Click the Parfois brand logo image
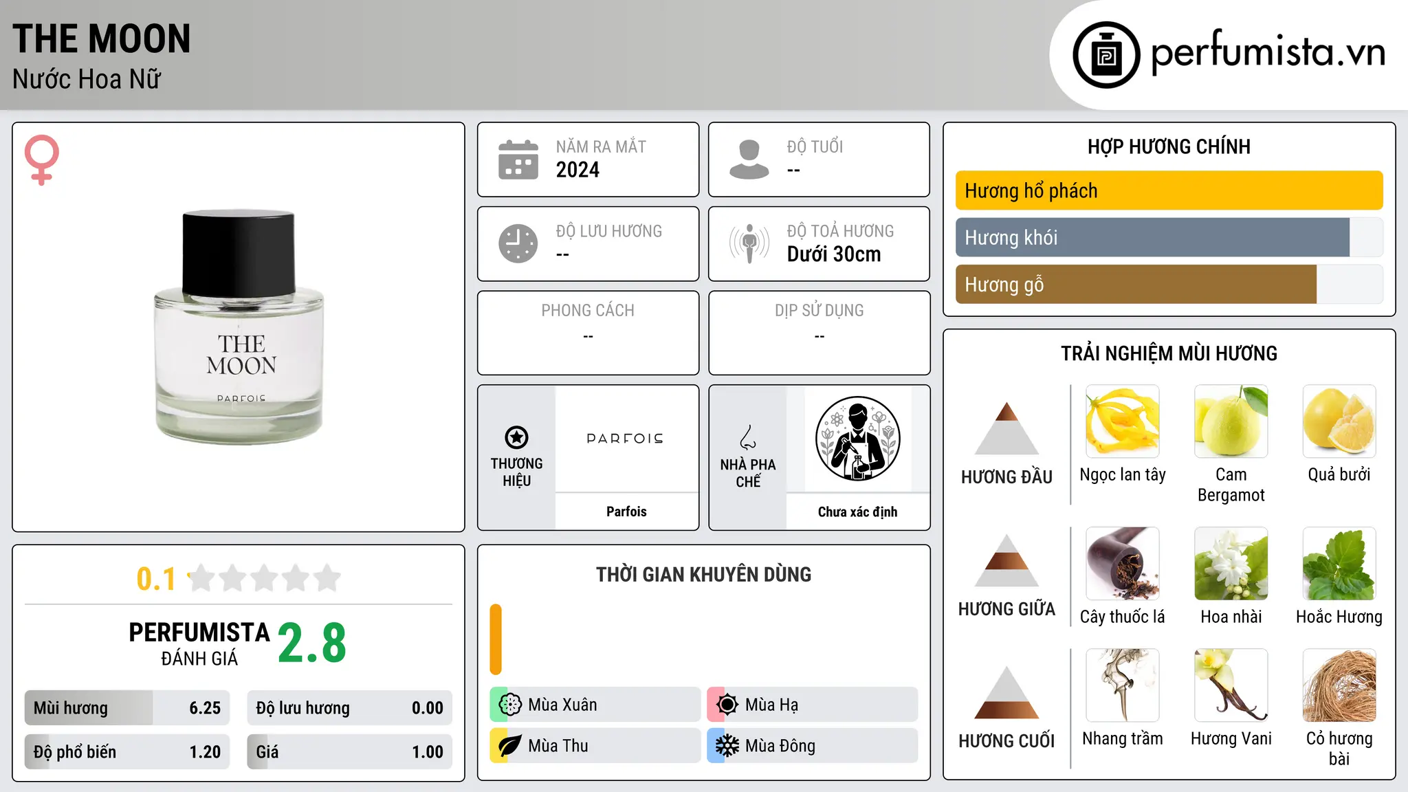 [626, 439]
